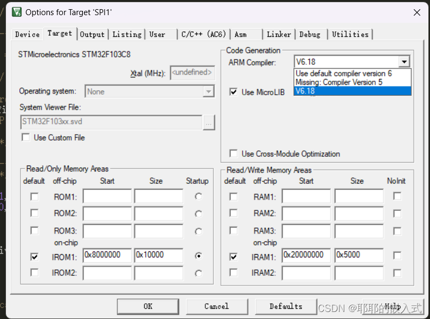Screen dimensions: 430x319
Task: Enable the ROM2 default checkbox
Action: 35,213
